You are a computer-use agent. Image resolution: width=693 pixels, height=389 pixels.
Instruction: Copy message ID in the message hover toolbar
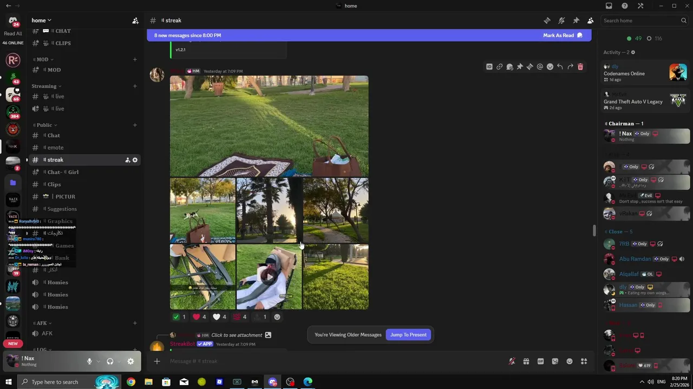(489, 67)
